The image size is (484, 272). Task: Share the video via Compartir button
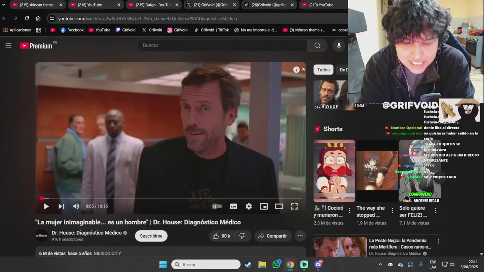point(273,236)
